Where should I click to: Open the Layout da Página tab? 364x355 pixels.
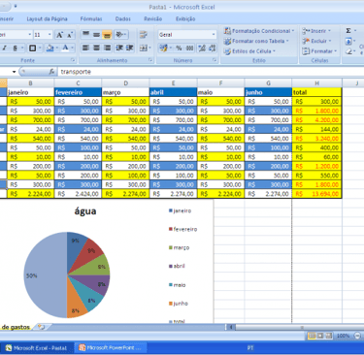[x=47, y=19]
